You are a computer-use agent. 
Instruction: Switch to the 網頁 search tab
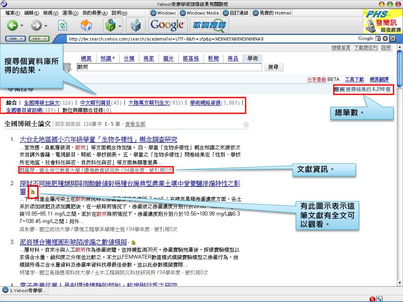[86, 58]
